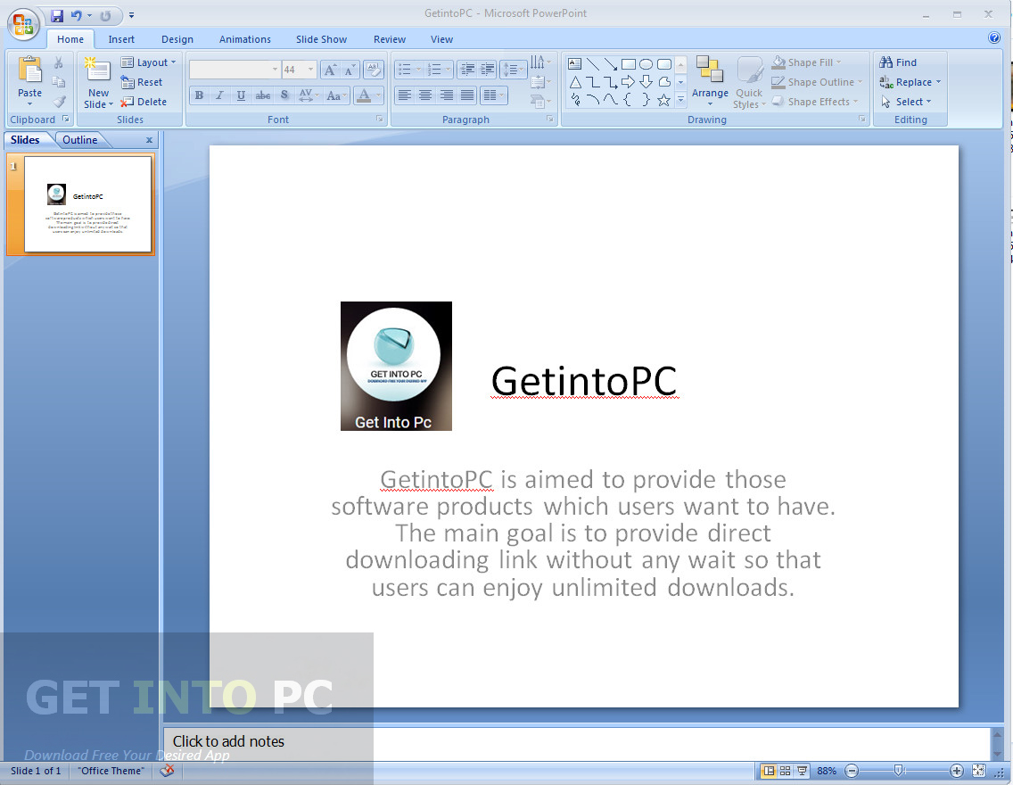Delete the current slide
Screen dimensions: 1013x785
click(144, 102)
